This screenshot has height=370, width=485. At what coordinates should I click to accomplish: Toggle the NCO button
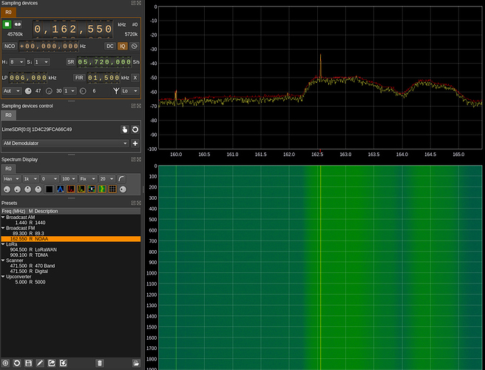[x=10, y=46]
